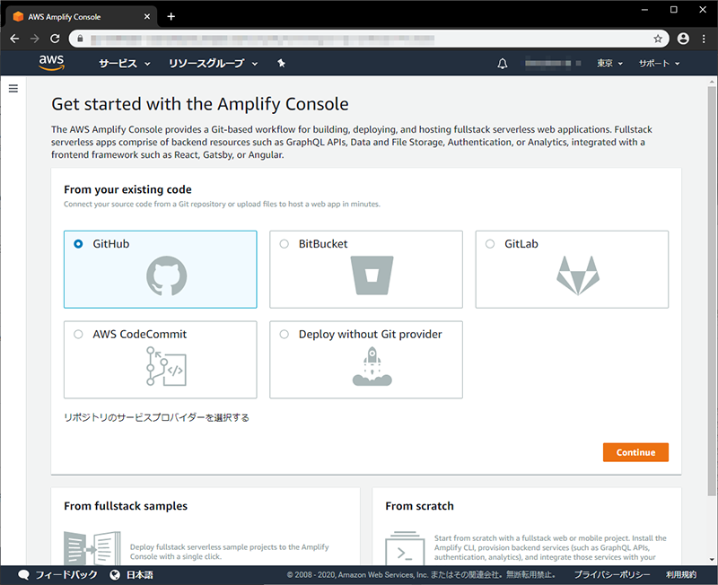Image resolution: width=718 pixels, height=585 pixels.
Task: Click the GitHub octocat logo
Action: coord(167,275)
